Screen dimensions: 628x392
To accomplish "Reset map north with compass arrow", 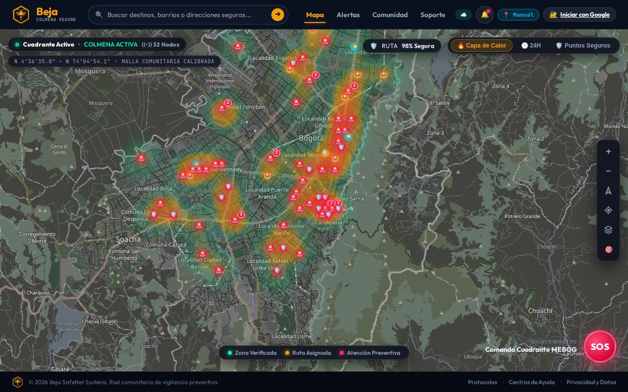I will pyautogui.click(x=608, y=191).
